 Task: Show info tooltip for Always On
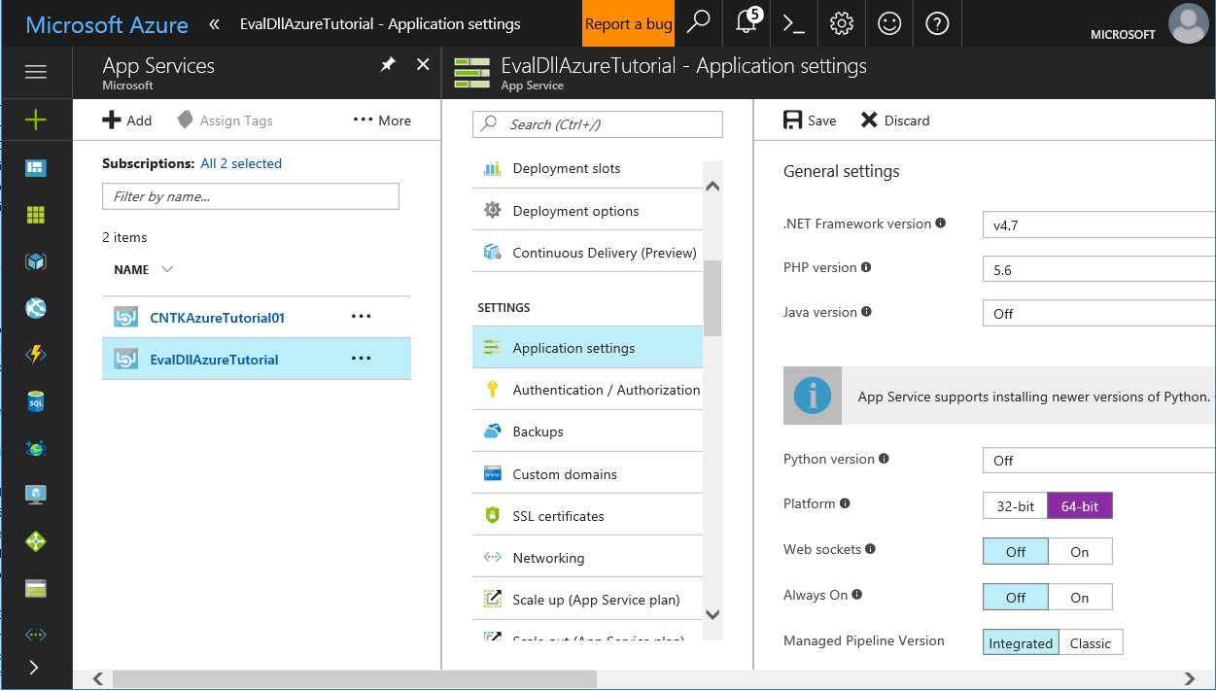pyautogui.click(x=856, y=594)
